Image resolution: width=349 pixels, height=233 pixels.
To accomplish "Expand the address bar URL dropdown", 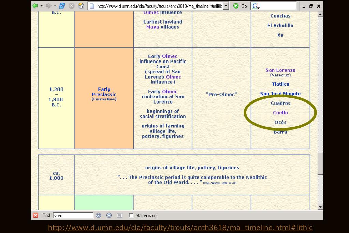I will 226,6.
